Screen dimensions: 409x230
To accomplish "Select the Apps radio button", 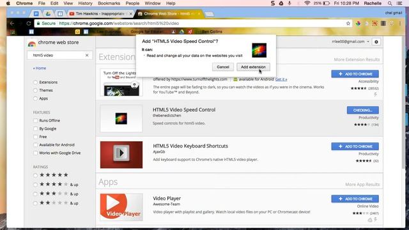I will coord(35,98).
